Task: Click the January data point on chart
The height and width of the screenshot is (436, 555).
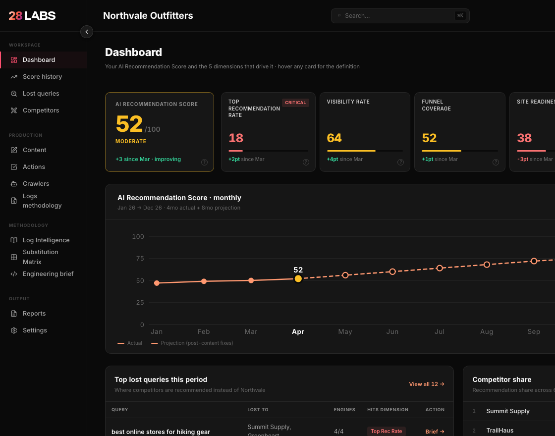Action: 157,283
